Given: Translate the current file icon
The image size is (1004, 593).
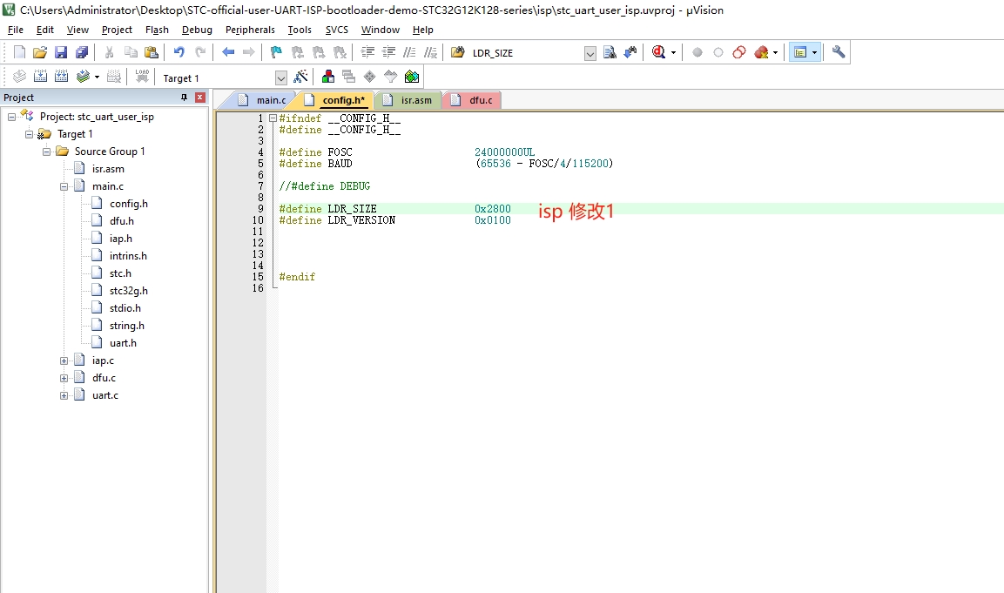Looking at the screenshot, I should [x=19, y=77].
